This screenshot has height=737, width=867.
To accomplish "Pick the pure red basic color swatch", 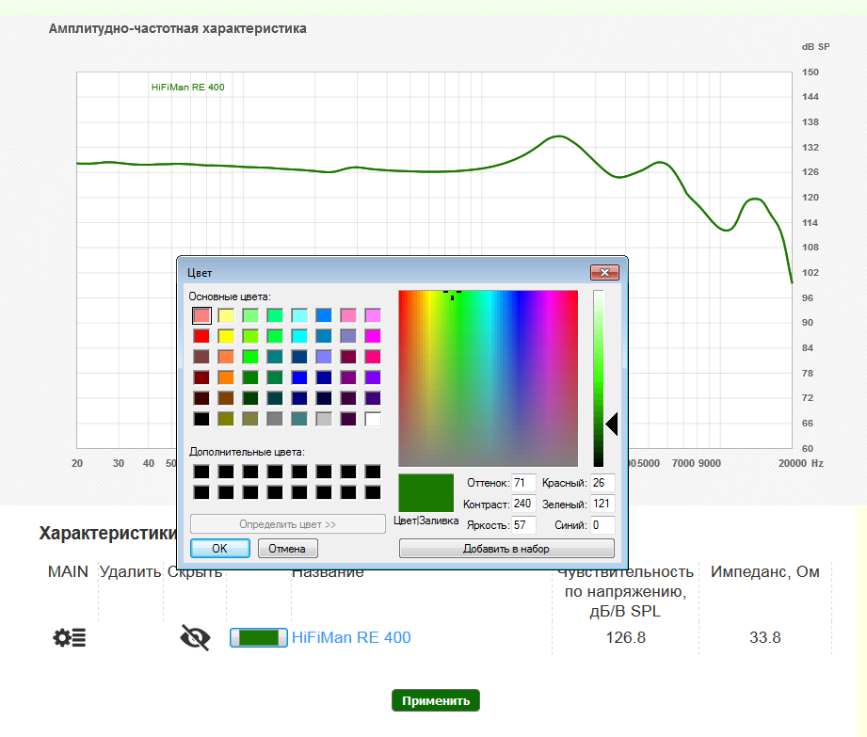I will pyautogui.click(x=201, y=336).
